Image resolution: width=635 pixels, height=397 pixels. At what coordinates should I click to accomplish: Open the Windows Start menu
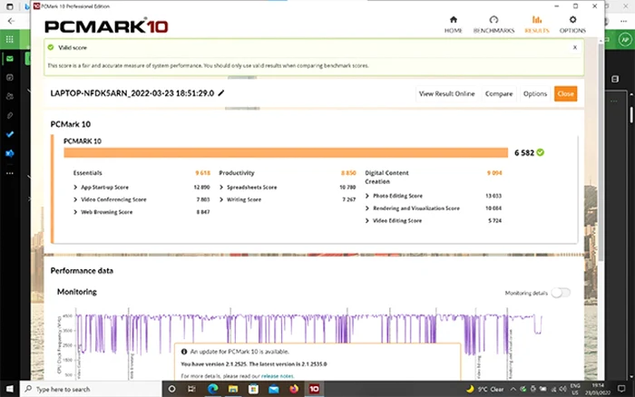[x=10, y=389]
